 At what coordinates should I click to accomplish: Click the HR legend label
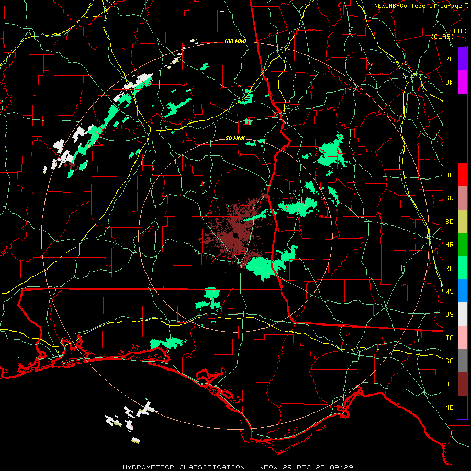449,245
